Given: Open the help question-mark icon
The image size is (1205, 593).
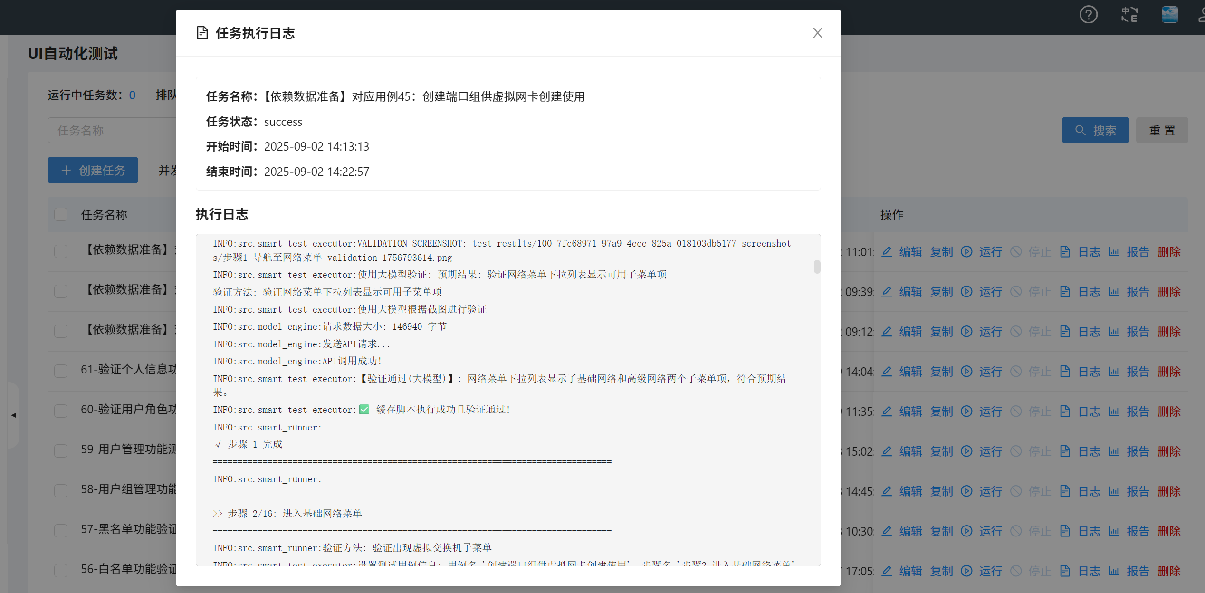Looking at the screenshot, I should (x=1088, y=15).
